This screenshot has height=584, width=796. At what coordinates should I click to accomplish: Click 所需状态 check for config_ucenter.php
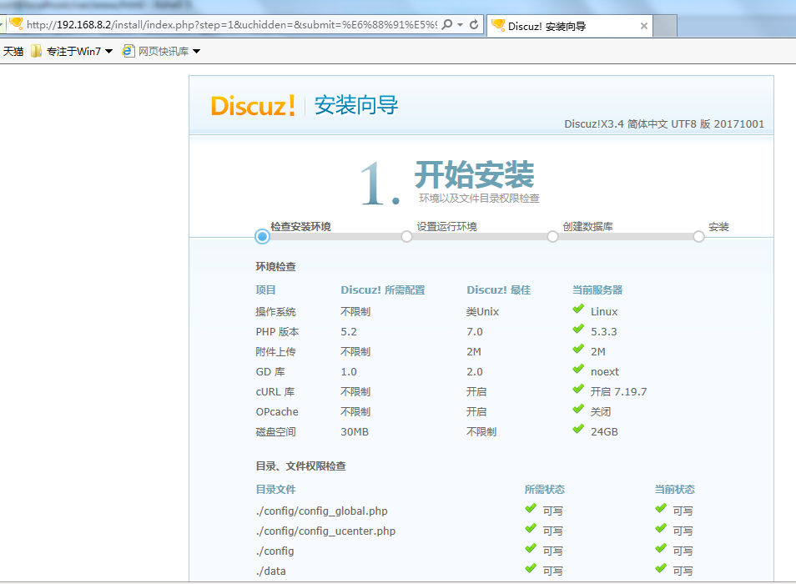pos(531,529)
